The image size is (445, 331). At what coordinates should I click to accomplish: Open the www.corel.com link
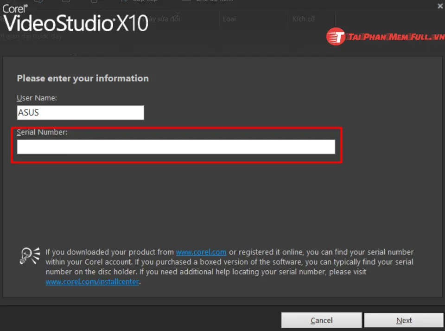click(201, 252)
